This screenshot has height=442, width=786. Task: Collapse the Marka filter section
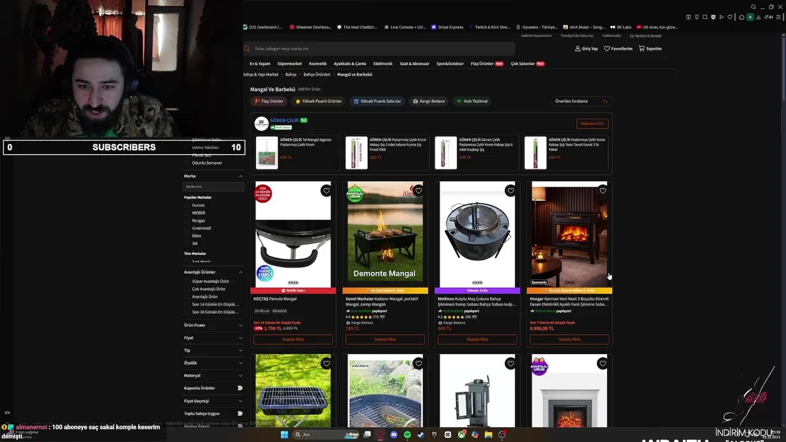241,176
